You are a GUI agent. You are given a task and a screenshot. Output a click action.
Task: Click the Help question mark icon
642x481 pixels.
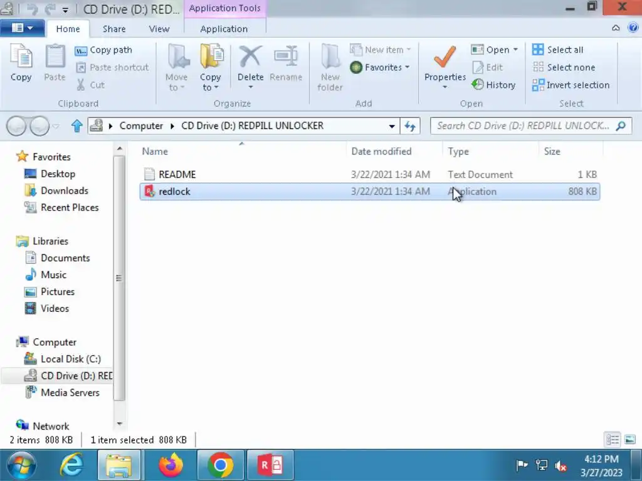pos(633,28)
